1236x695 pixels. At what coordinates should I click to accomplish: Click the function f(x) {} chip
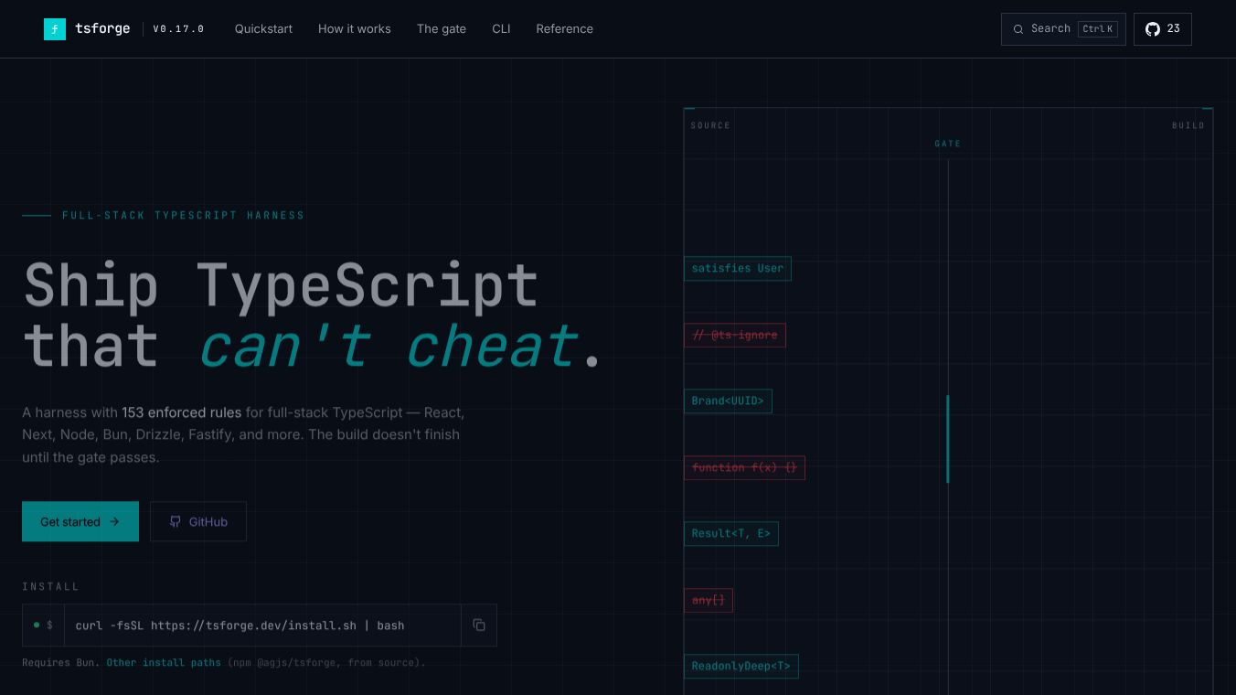(x=744, y=468)
